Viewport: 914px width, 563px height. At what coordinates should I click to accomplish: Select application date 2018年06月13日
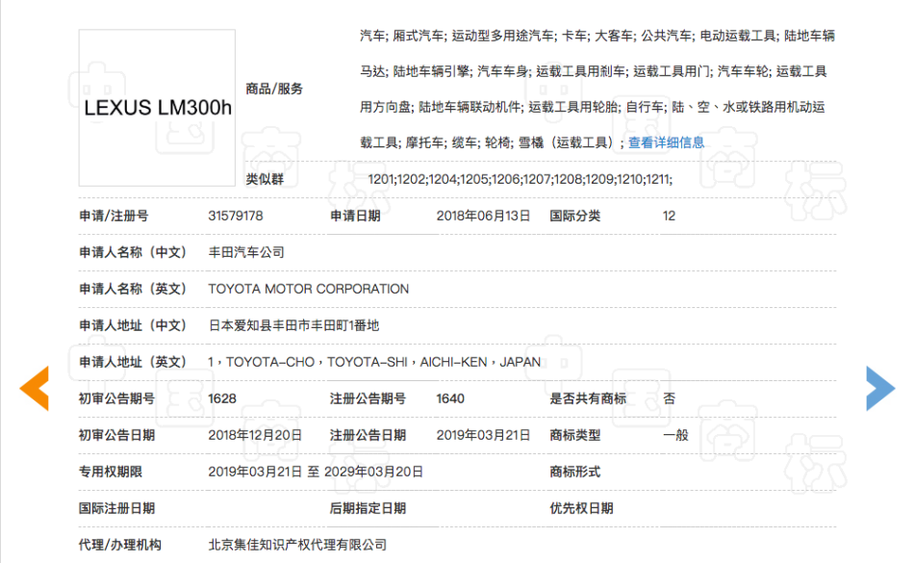pyautogui.click(x=483, y=217)
